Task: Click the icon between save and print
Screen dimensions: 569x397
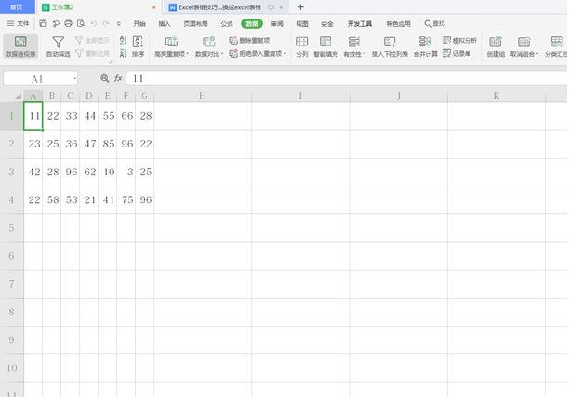Action: click(56, 23)
